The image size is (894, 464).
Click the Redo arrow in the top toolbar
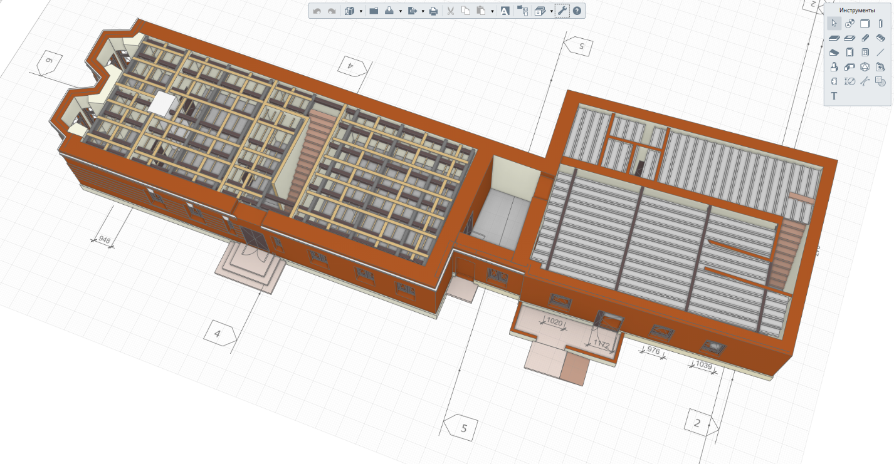pos(332,11)
